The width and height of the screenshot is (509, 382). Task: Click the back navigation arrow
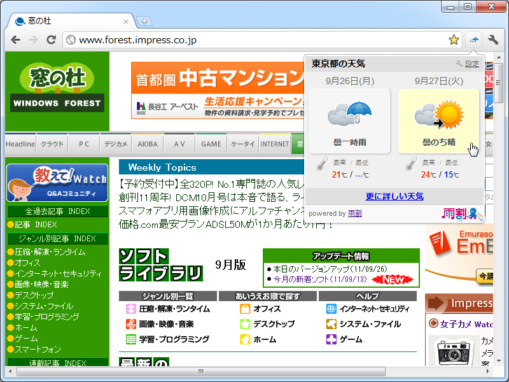click(15, 39)
